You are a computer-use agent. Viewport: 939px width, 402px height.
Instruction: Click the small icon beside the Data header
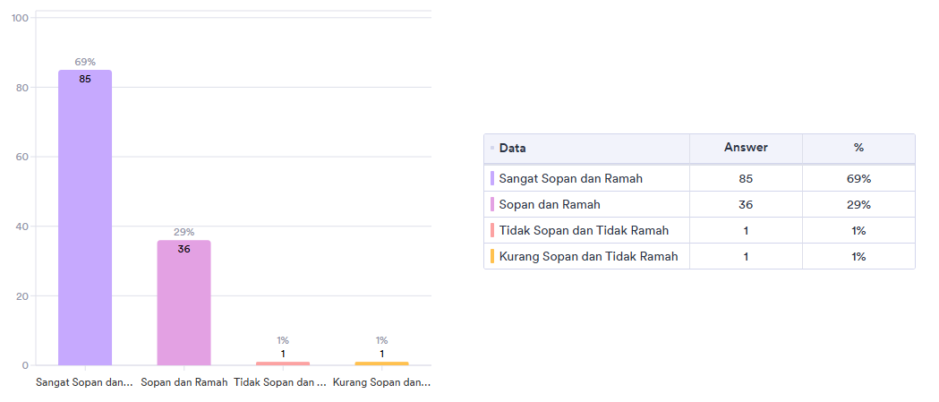point(491,148)
